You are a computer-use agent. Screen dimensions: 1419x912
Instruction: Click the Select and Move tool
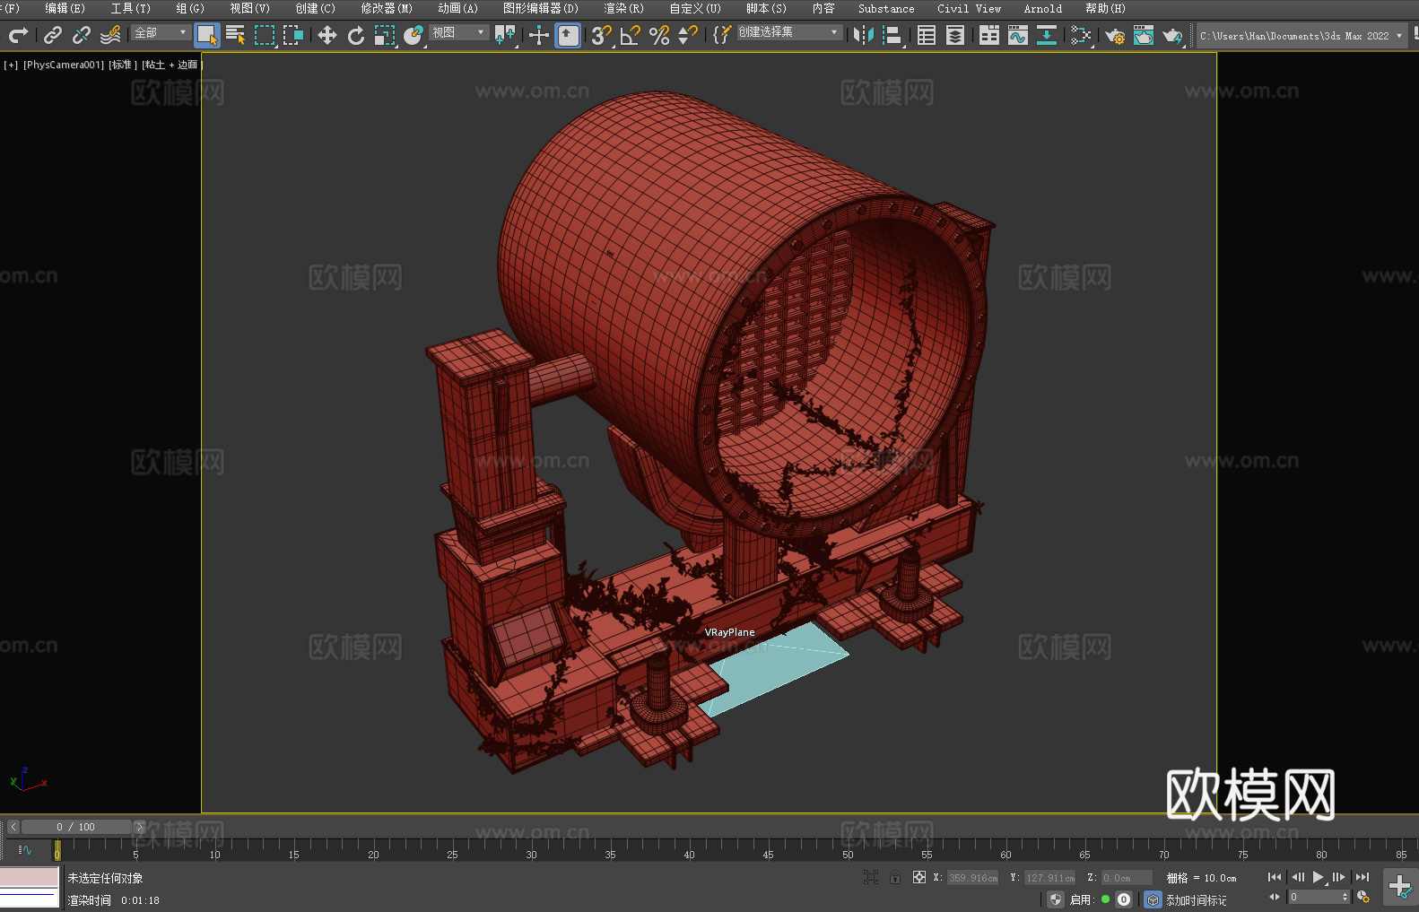tap(327, 35)
